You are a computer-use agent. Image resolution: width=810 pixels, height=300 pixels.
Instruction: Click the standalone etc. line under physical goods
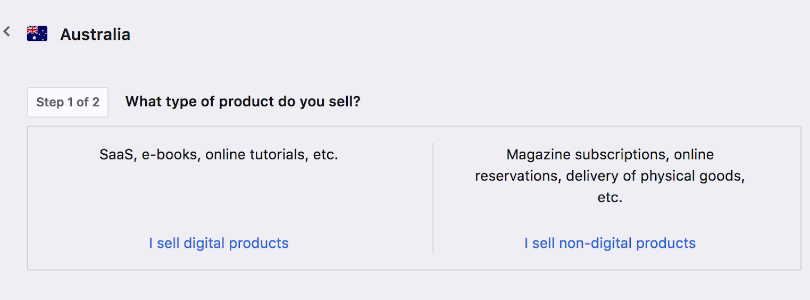coord(609,197)
